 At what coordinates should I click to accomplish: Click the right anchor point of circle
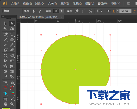pyautogui.click(x=110, y=69)
